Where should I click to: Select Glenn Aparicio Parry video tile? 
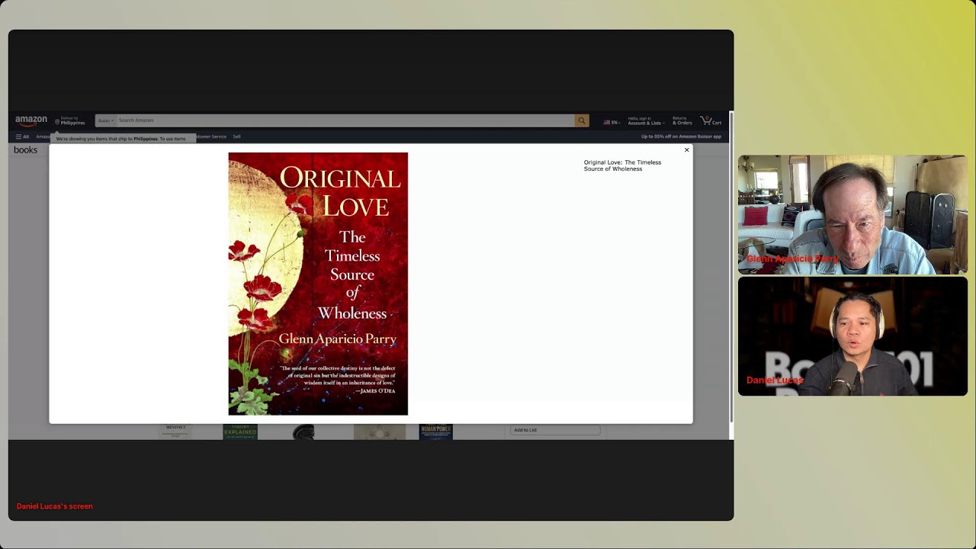[x=852, y=214]
